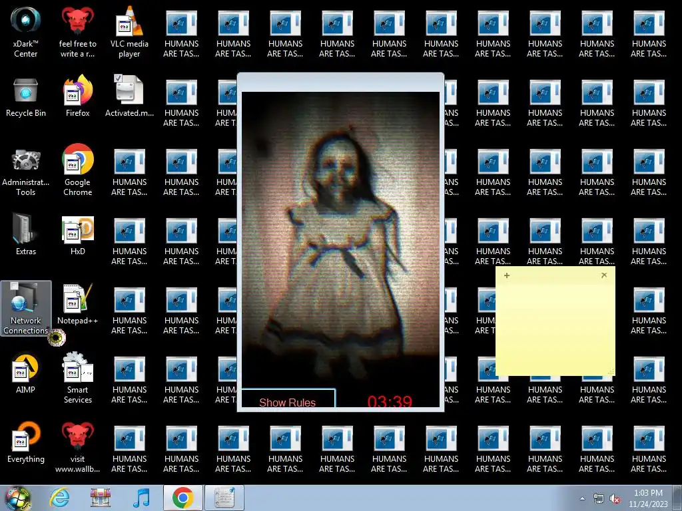
Task: Switch to Sticky Notes taskbar button
Action: pos(224,498)
